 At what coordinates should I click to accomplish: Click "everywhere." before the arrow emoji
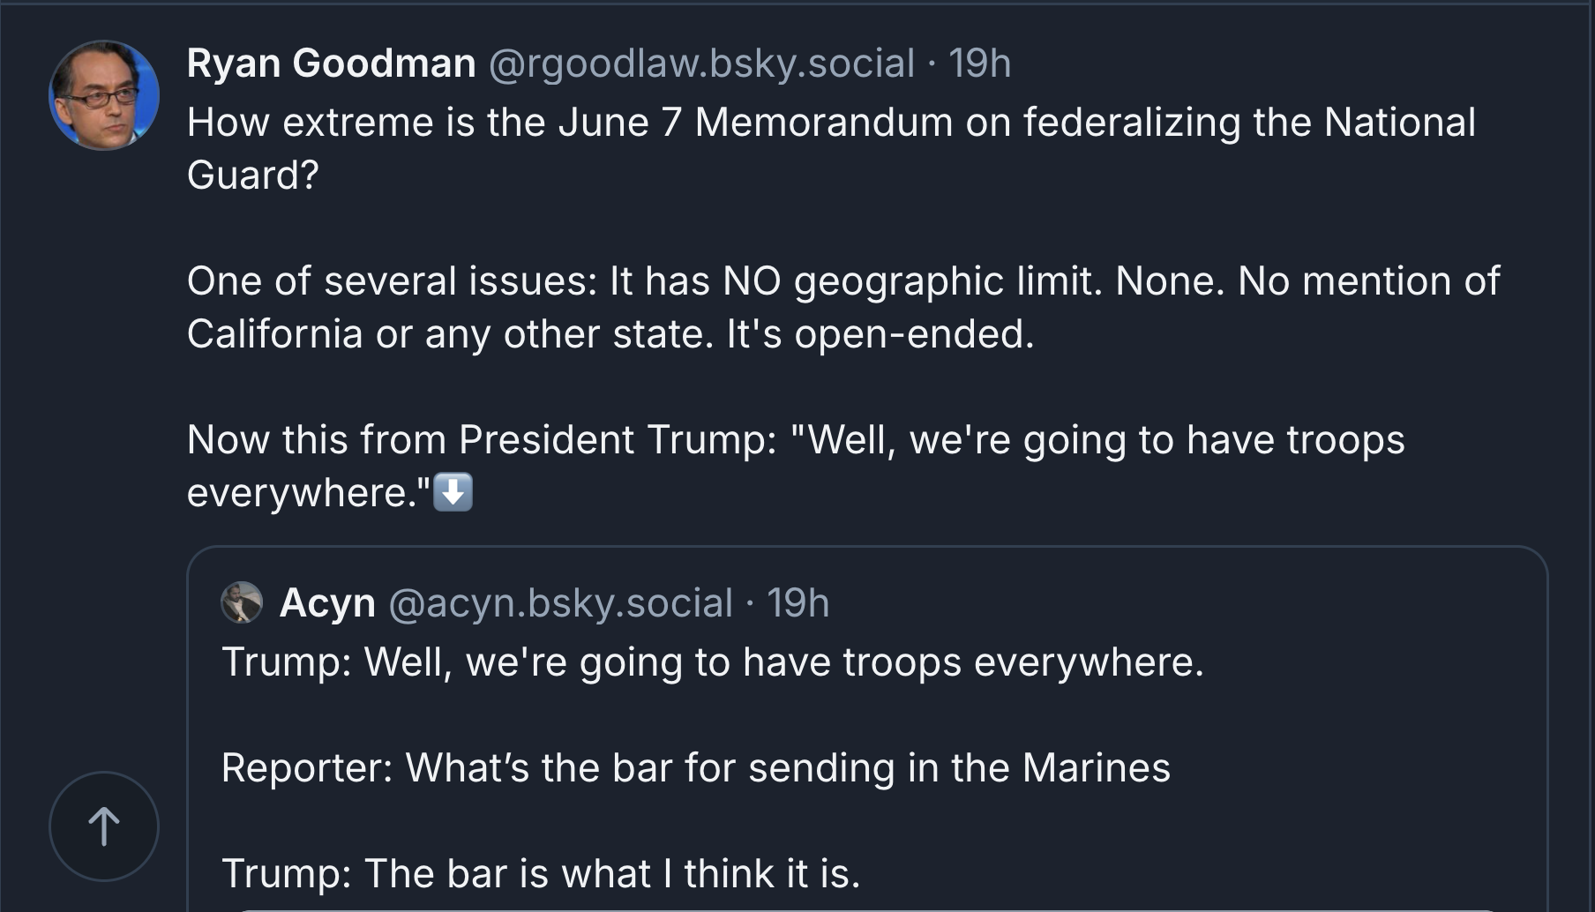coord(308,493)
